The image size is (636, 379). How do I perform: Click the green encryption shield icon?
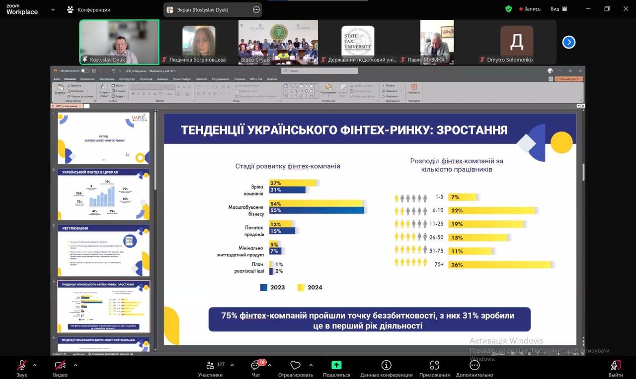pyautogui.click(x=508, y=9)
